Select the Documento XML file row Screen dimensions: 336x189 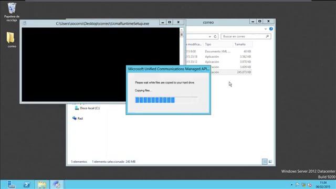point(218,51)
